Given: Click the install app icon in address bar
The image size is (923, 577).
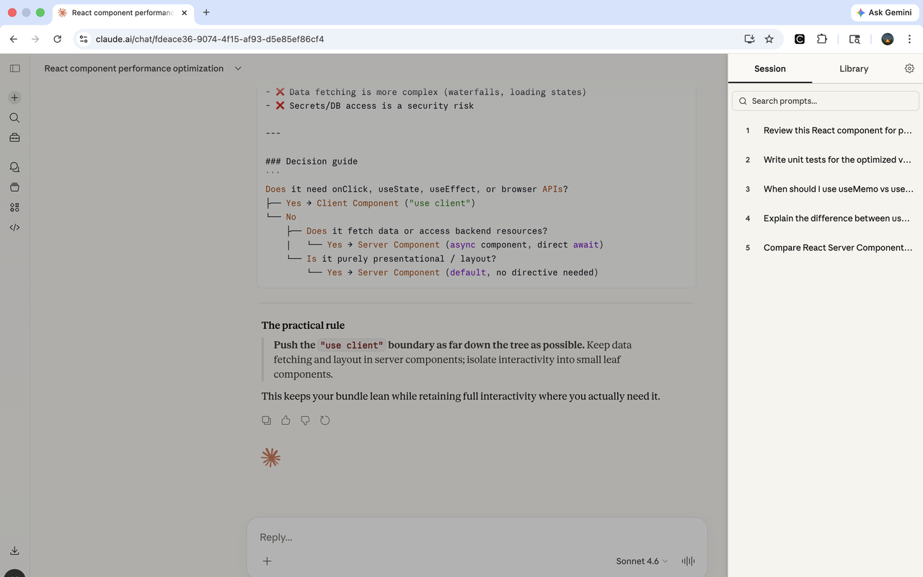Looking at the screenshot, I should (750, 39).
